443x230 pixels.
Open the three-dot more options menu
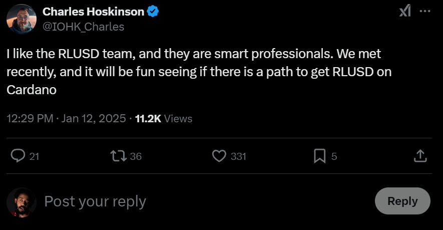coord(424,11)
